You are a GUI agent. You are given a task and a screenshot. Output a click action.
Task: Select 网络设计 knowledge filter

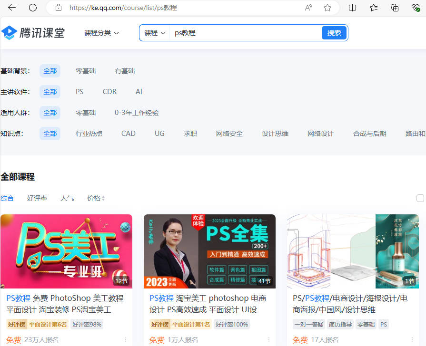click(x=321, y=134)
